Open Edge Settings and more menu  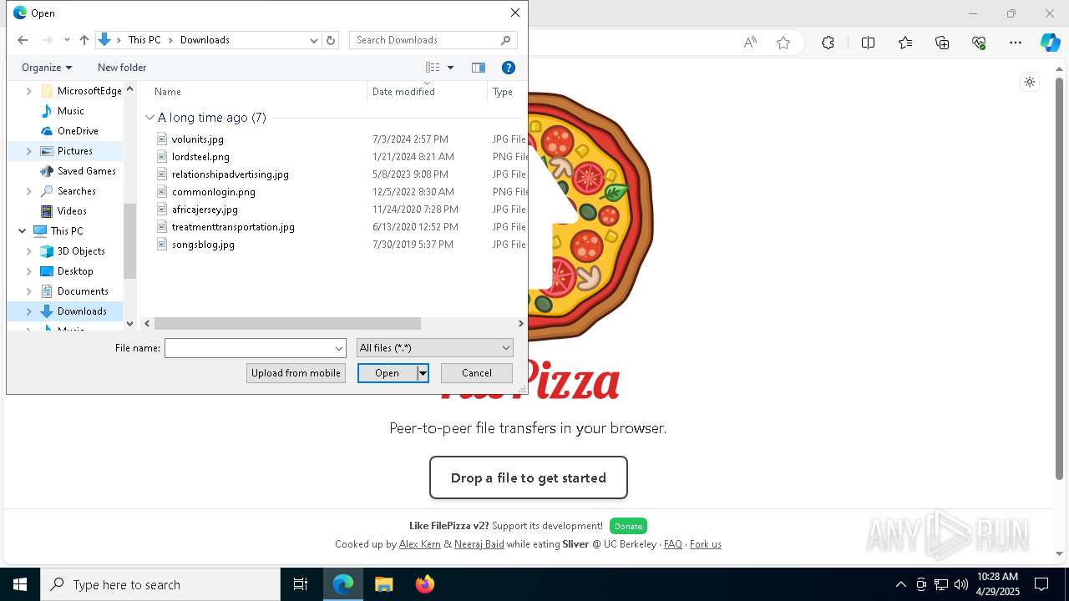1016,43
